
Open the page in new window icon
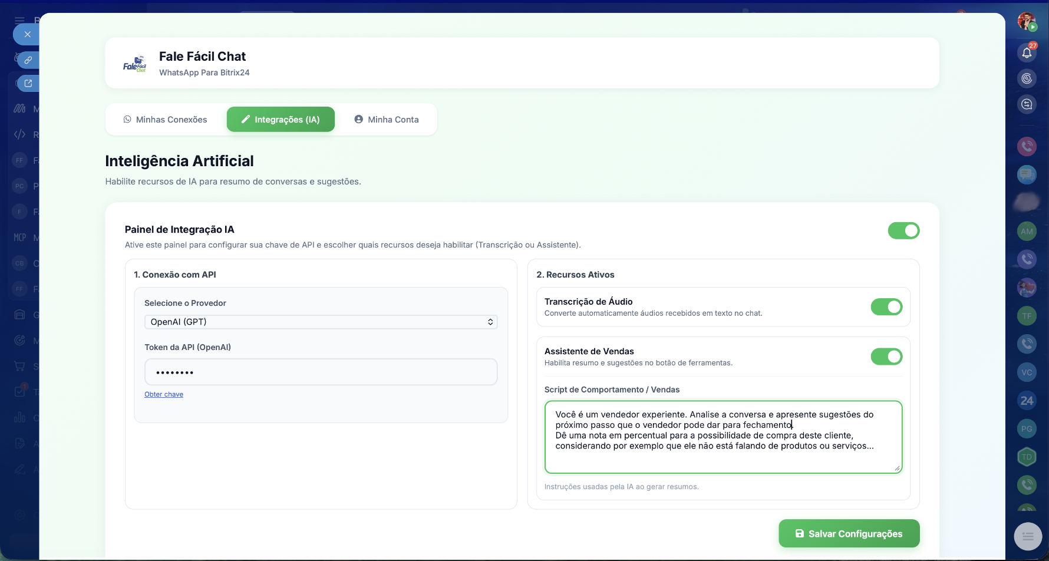pyautogui.click(x=28, y=83)
